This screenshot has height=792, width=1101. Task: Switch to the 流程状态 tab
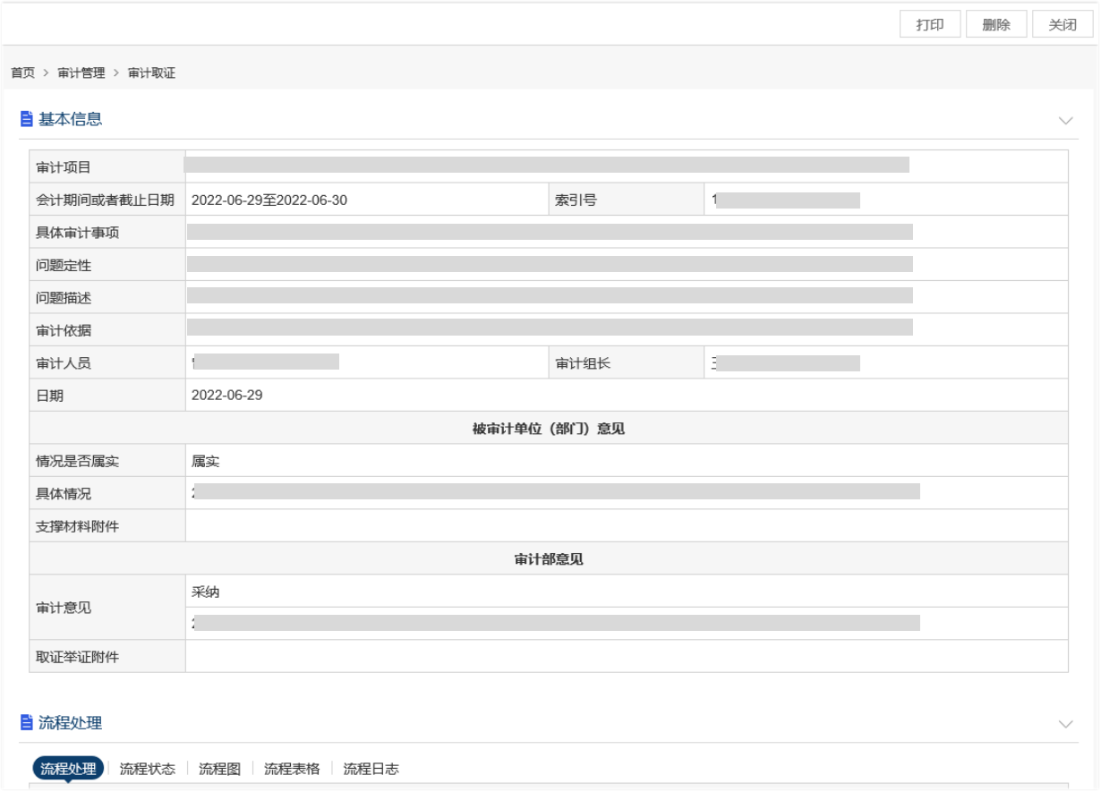click(x=148, y=769)
